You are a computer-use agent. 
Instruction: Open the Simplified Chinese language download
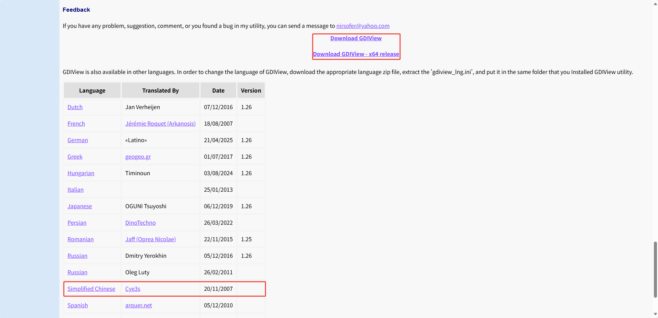pos(91,289)
